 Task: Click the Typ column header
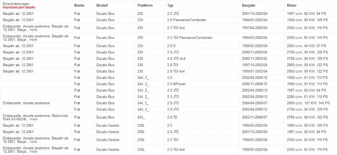(x=171, y=6)
